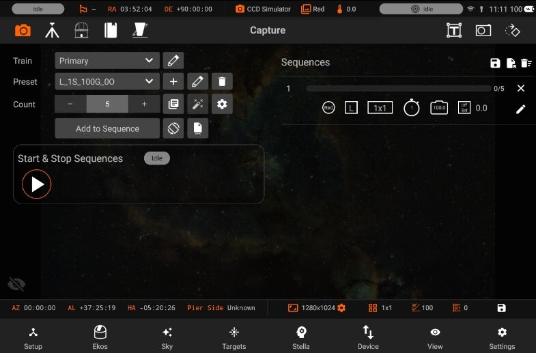Click the live preview camera icon
The width and height of the screenshot is (536, 353).
(483, 31)
